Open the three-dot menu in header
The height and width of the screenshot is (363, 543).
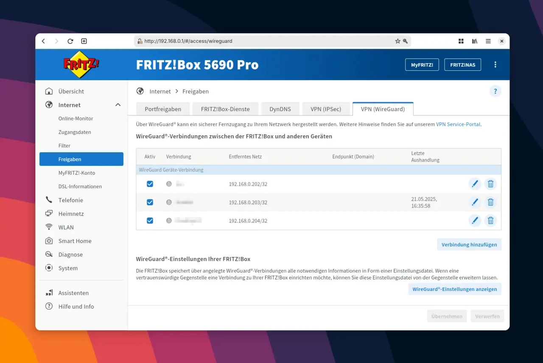[495, 65]
